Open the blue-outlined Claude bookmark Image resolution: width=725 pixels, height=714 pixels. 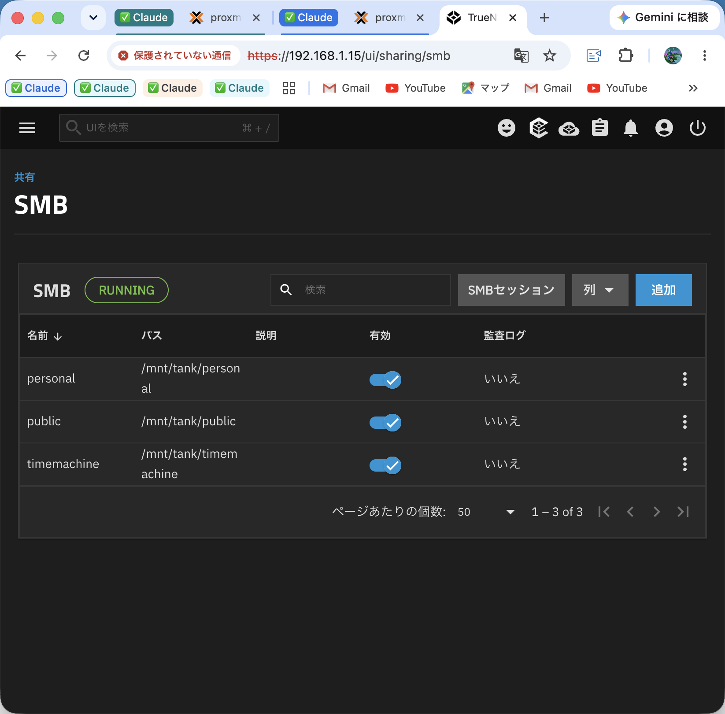tap(36, 88)
